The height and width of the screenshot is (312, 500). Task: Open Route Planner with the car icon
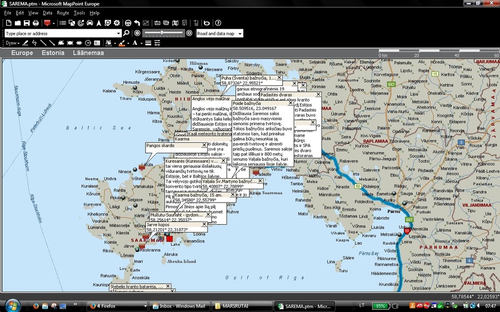click(x=90, y=23)
